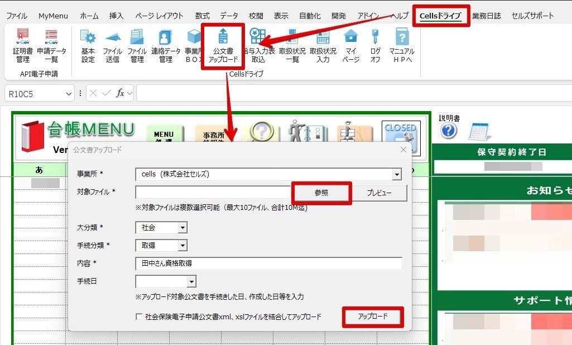Switch to 数式 ribbon tab
Image resolution: width=572 pixels, height=345 pixels.
(202, 16)
